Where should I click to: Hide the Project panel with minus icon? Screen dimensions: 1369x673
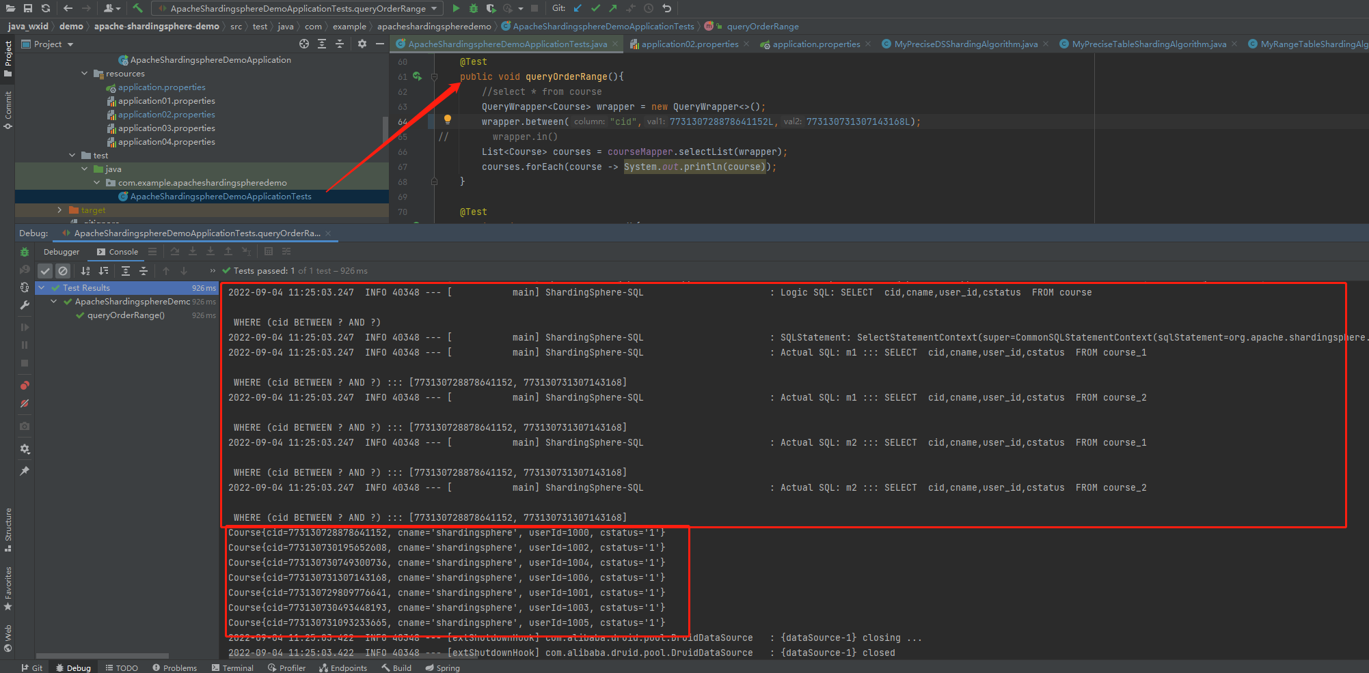coord(380,44)
